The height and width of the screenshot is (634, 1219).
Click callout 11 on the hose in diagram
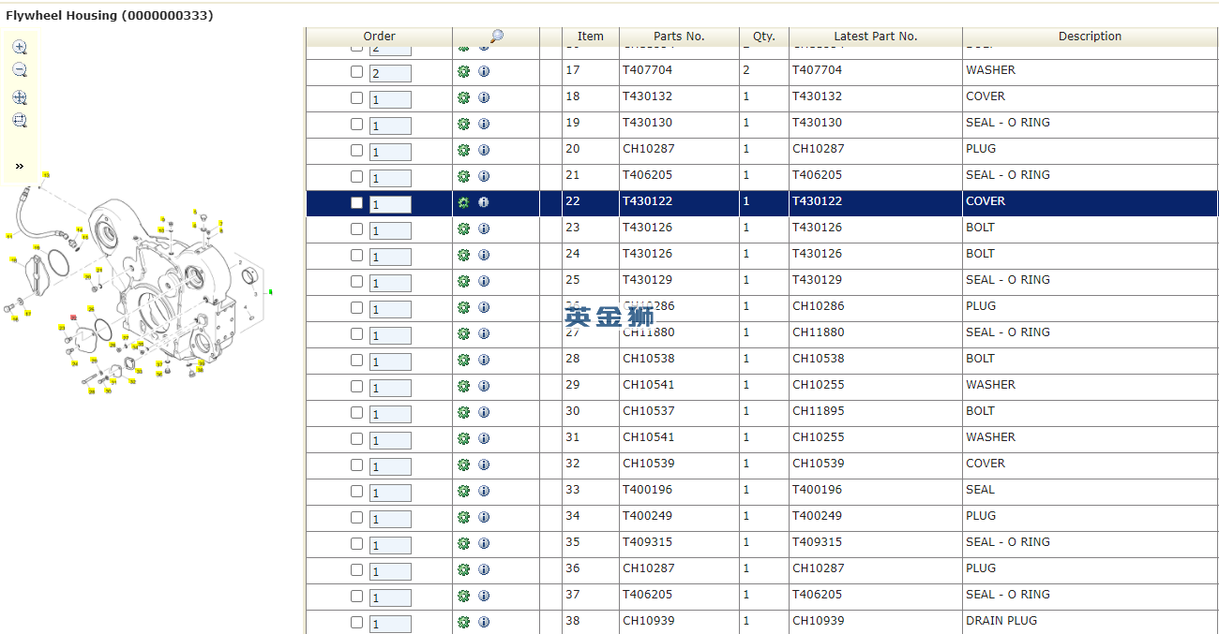(9, 236)
